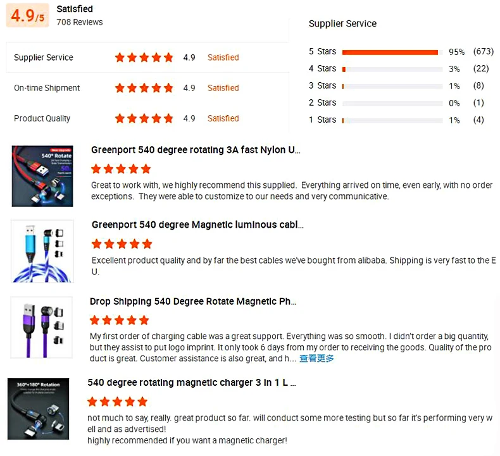Open the Greenport Magnetic luminous cable title
Image resolution: width=500 pixels, height=456 pixels.
click(197, 225)
